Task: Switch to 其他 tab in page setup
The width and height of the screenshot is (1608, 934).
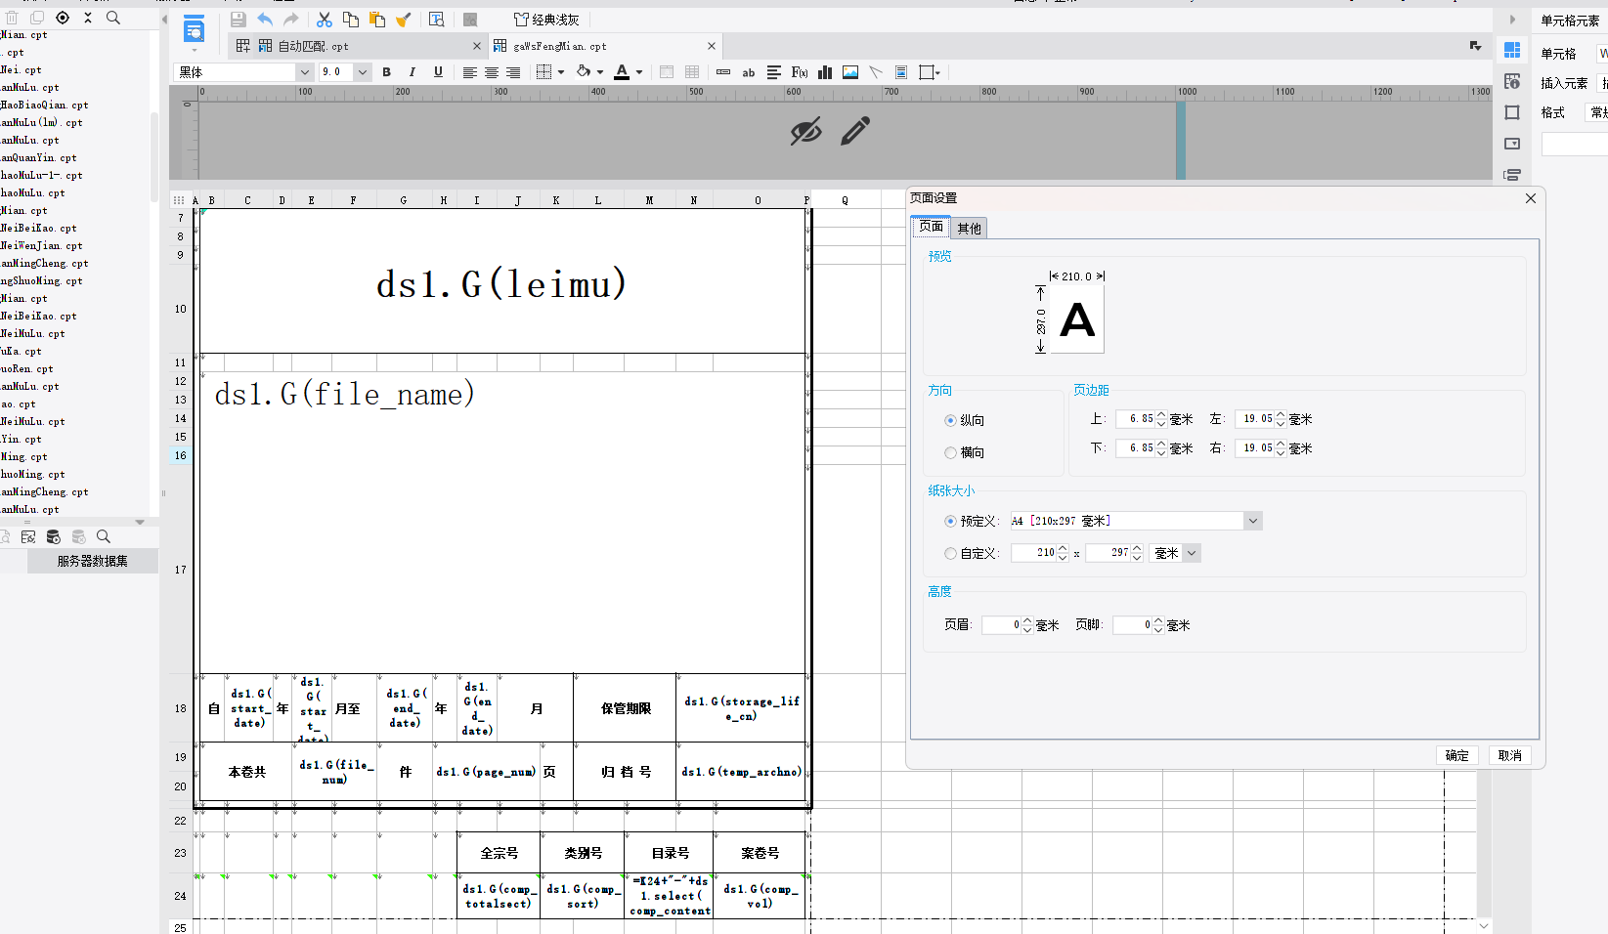Action: coord(969,228)
